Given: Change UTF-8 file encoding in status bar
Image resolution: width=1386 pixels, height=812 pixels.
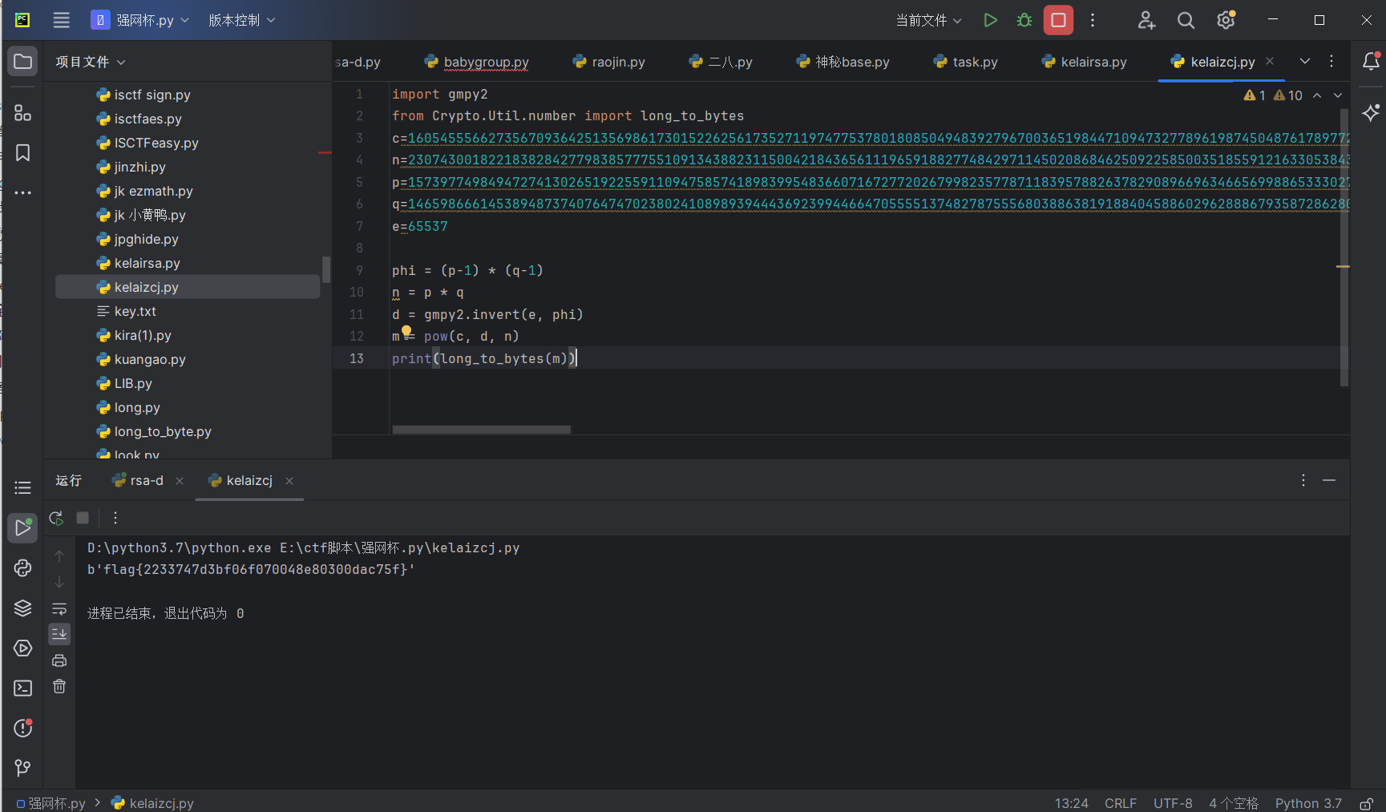Looking at the screenshot, I should 1173,803.
